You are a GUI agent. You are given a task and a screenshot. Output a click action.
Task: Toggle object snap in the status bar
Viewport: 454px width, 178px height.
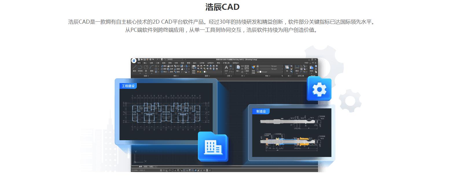coord(172,170)
